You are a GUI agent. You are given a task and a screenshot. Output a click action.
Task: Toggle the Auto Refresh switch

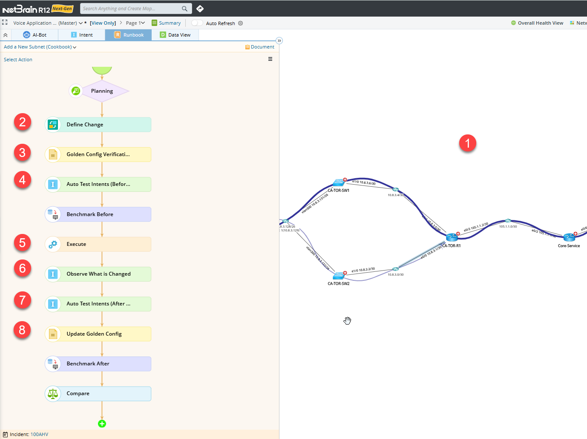pyautogui.click(x=197, y=23)
